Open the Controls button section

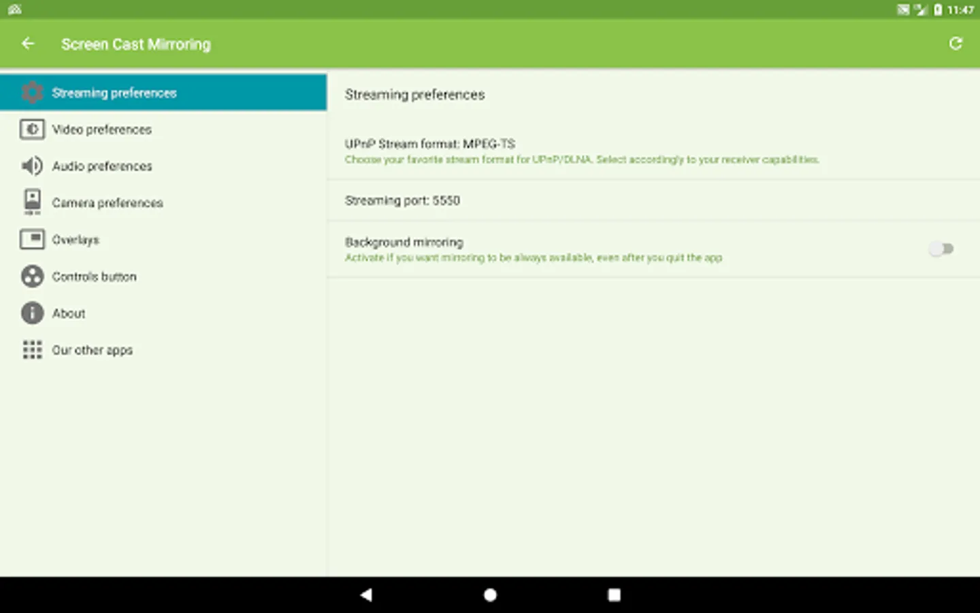tap(163, 277)
